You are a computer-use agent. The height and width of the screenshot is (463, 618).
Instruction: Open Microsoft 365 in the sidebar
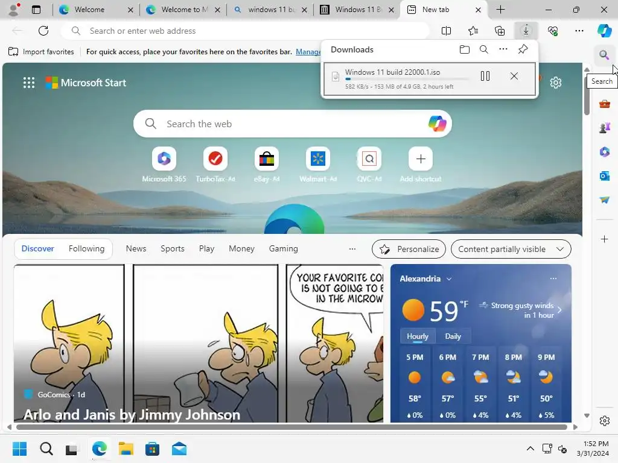[x=604, y=151]
